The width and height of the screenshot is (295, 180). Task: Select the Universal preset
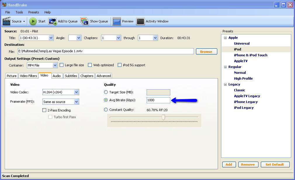[x=242, y=43]
